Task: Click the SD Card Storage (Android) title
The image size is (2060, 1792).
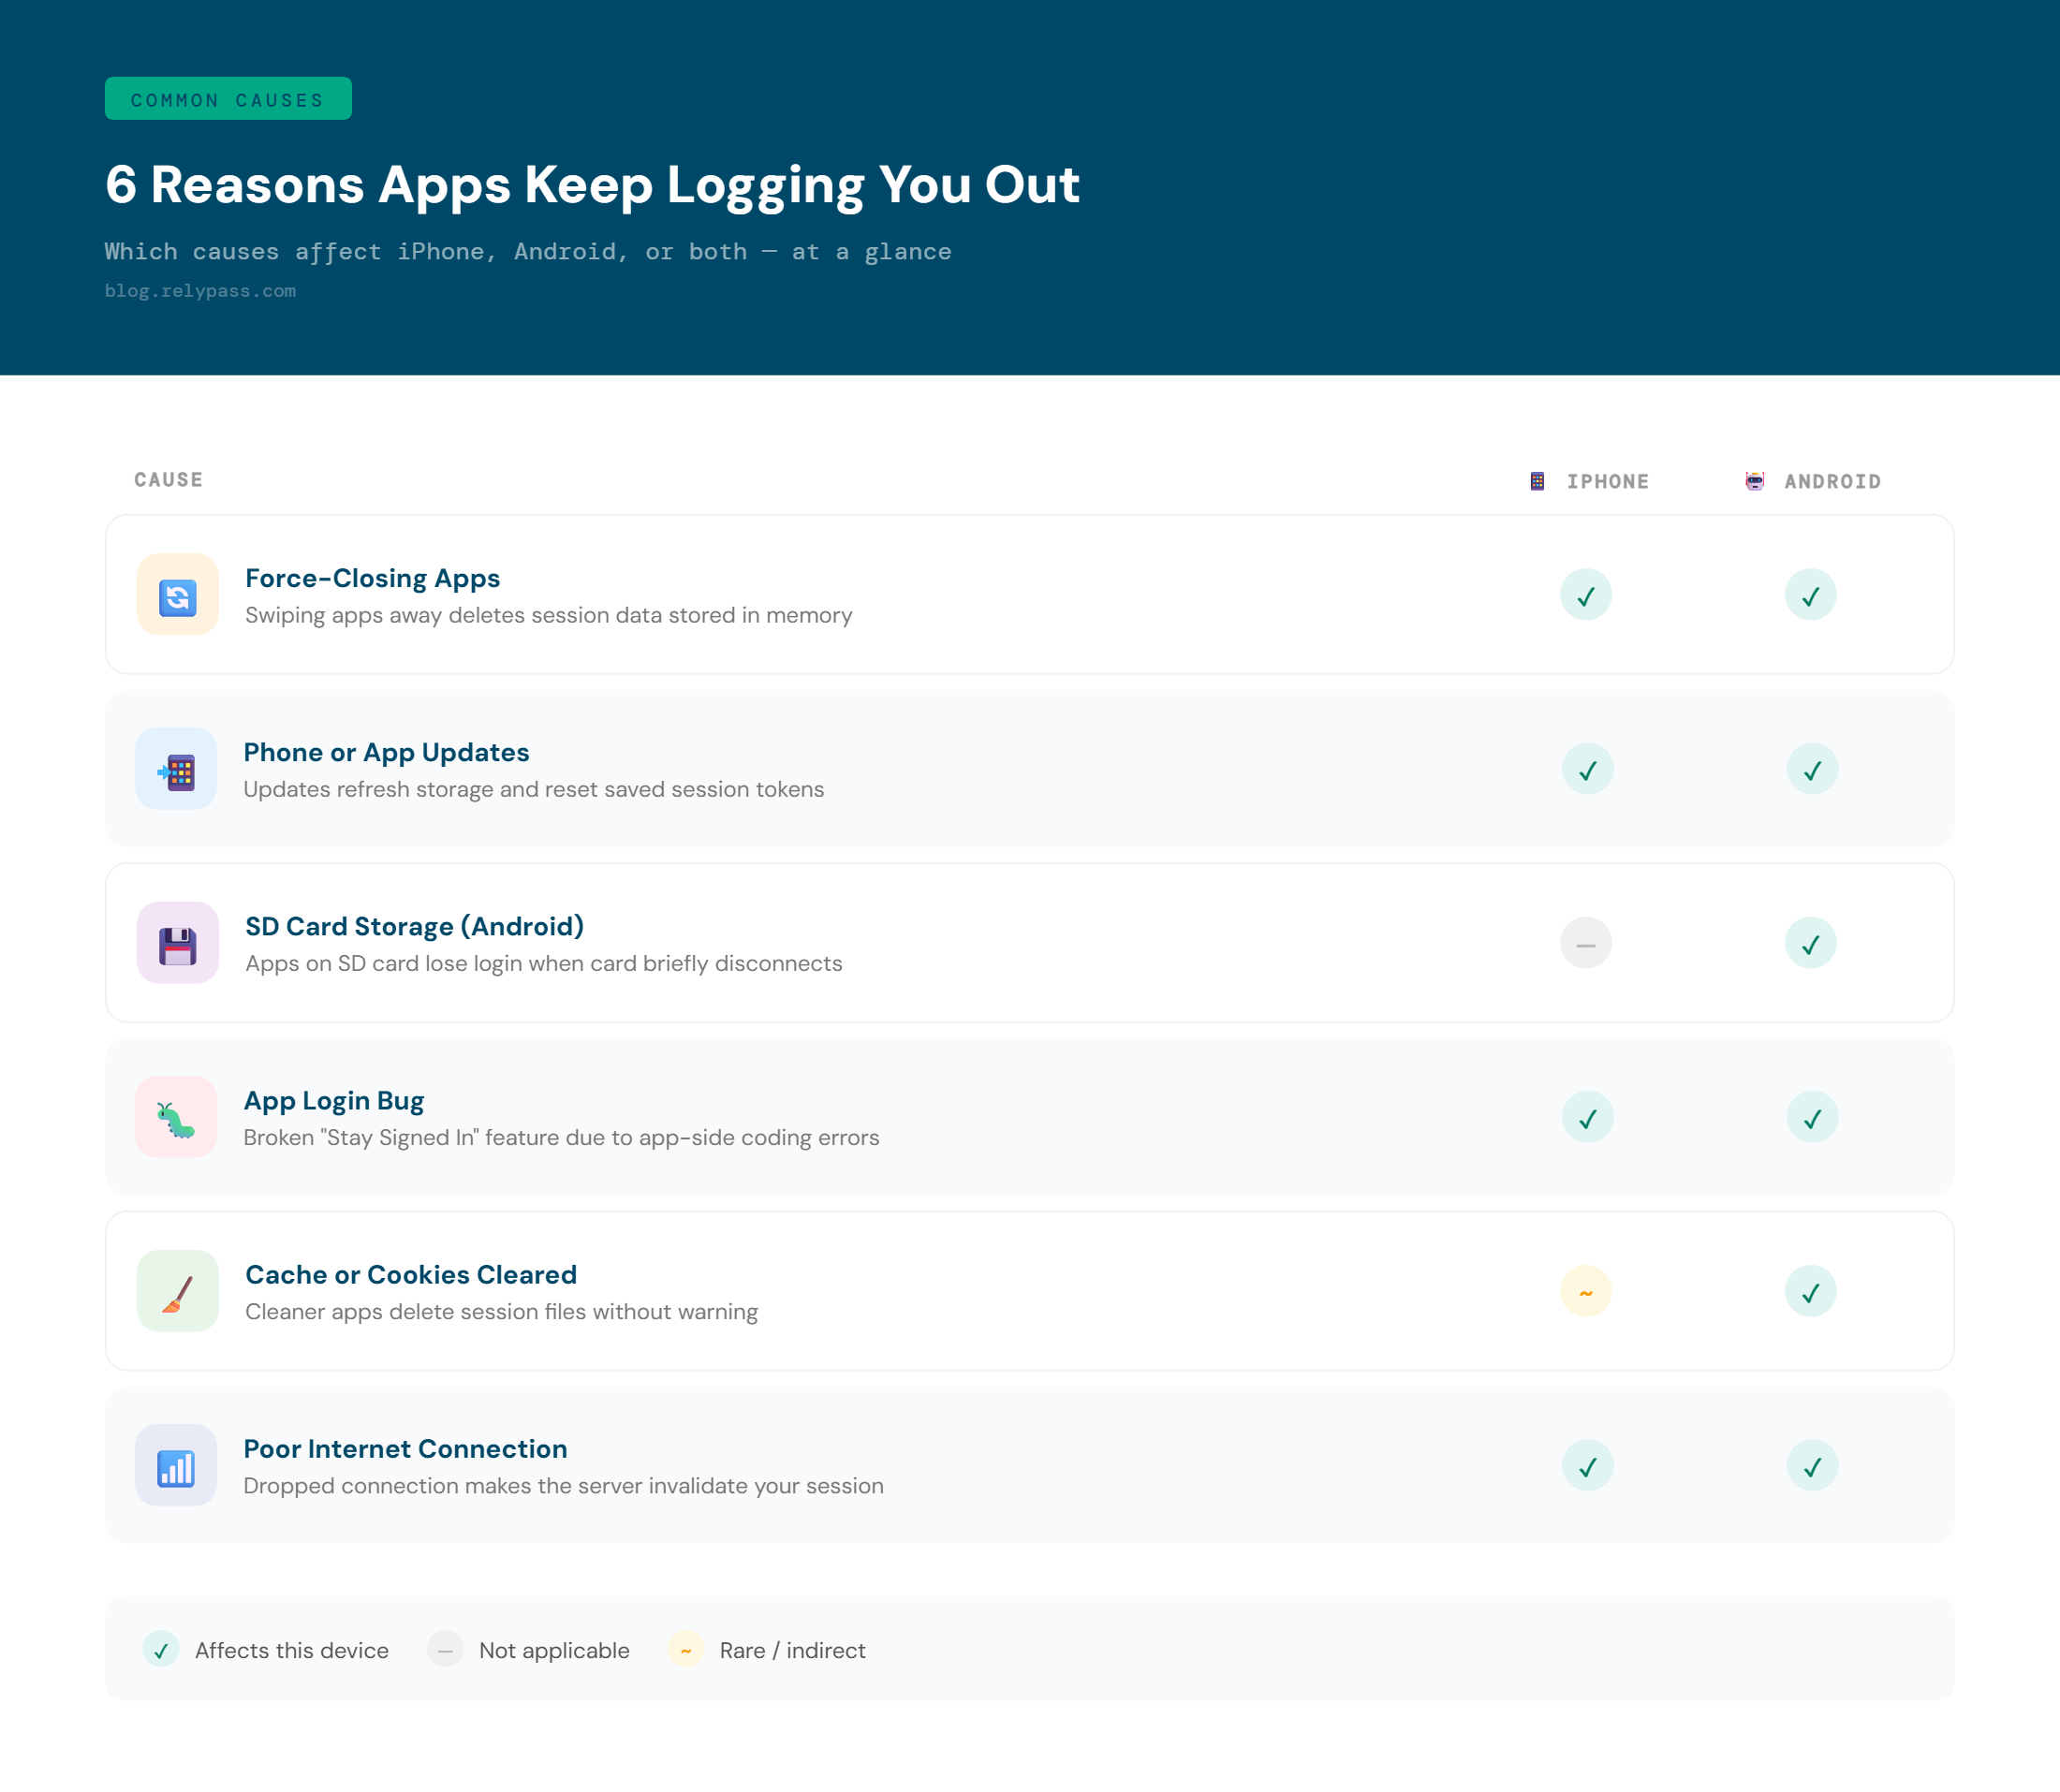Action: (414, 926)
